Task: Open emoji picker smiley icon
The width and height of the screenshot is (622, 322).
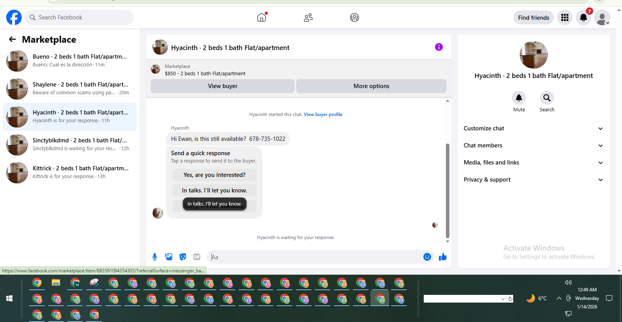Action: click(x=427, y=257)
